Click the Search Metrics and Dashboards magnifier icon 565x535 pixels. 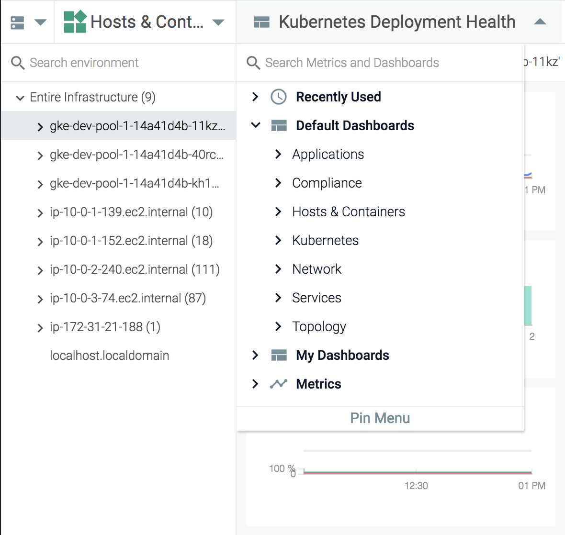click(x=253, y=63)
